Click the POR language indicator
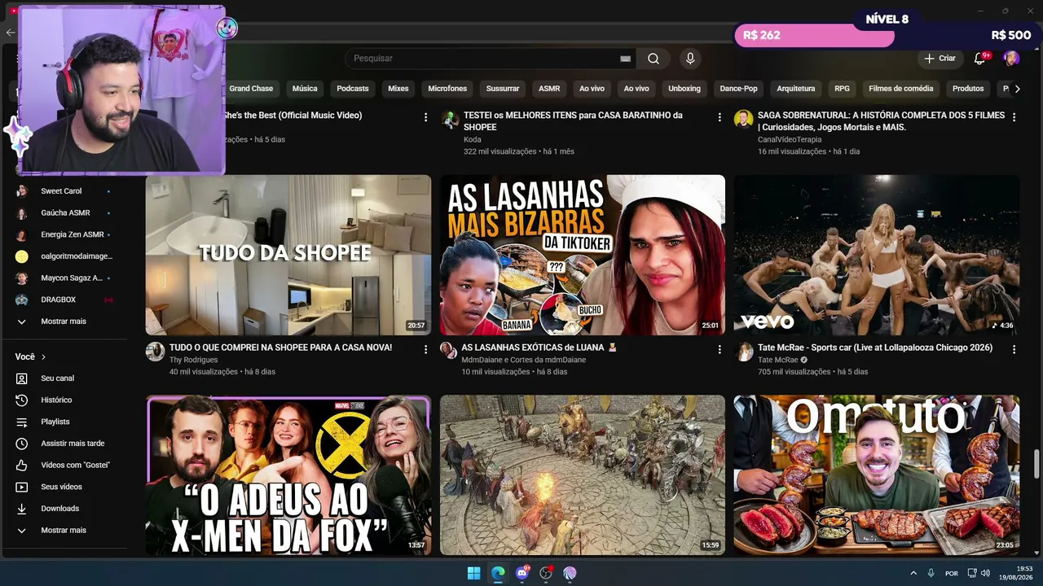The height and width of the screenshot is (586, 1043). click(x=952, y=573)
